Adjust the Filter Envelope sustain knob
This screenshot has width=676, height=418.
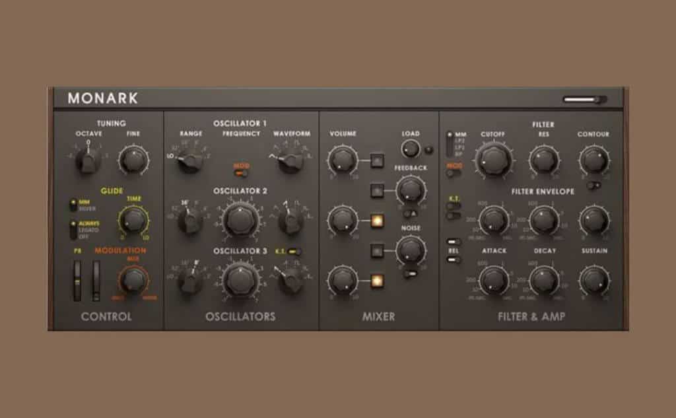(x=594, y=221)
